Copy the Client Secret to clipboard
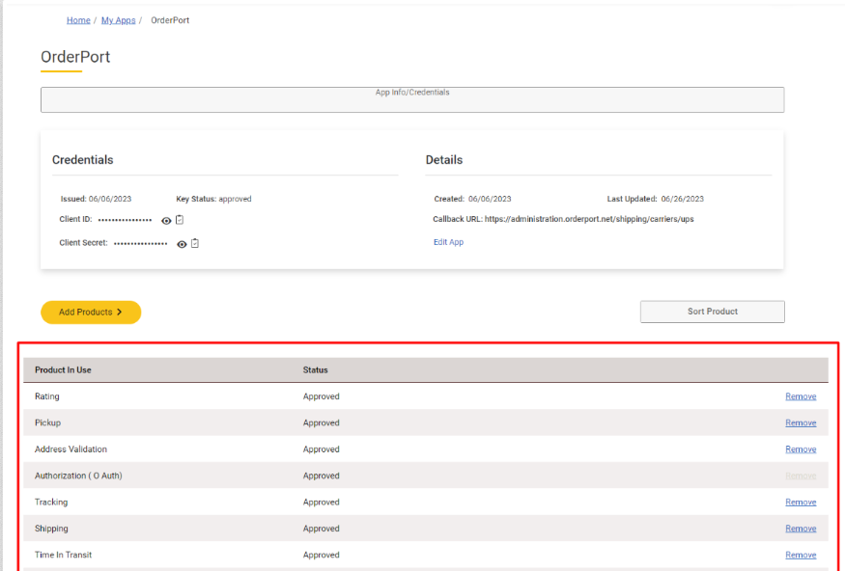The height and width of the screenshot is (571, 845). click(195, 243)
